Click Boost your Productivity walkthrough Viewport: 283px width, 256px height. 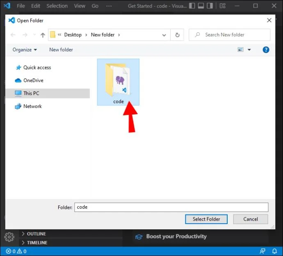click(176, 236)
